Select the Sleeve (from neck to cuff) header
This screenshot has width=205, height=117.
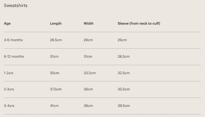(x=139, y=23)
